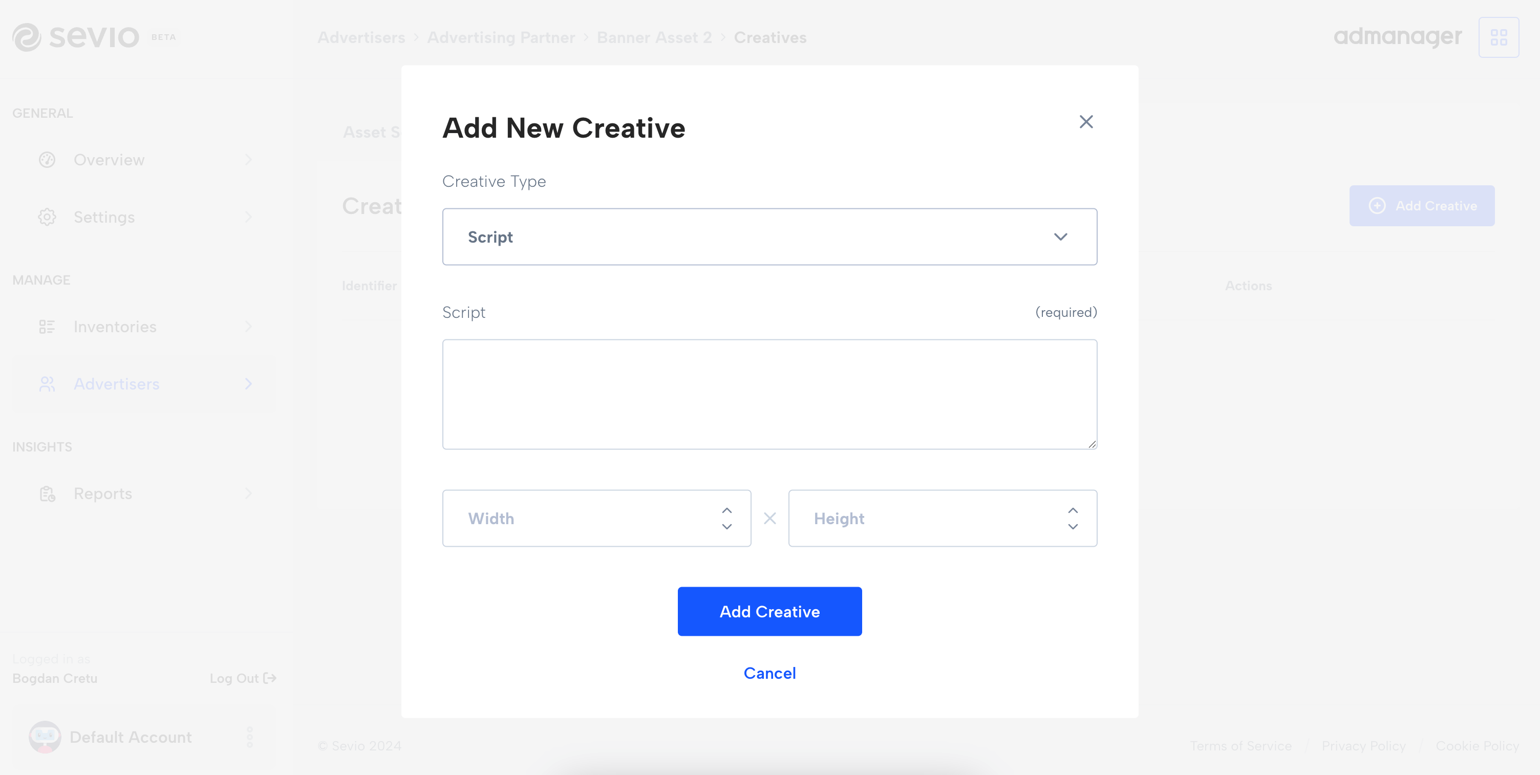The height and width of the screenshot is (775, 1540).
Task: Decrease the Width stepper value
Action: pyautogui.click(x=726, y=526)
